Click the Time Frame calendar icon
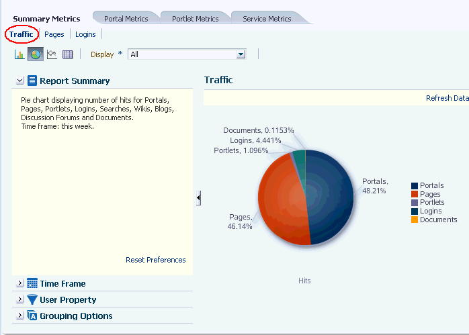The height and width of the screenshot is (335, 469). tap(32, 283)
